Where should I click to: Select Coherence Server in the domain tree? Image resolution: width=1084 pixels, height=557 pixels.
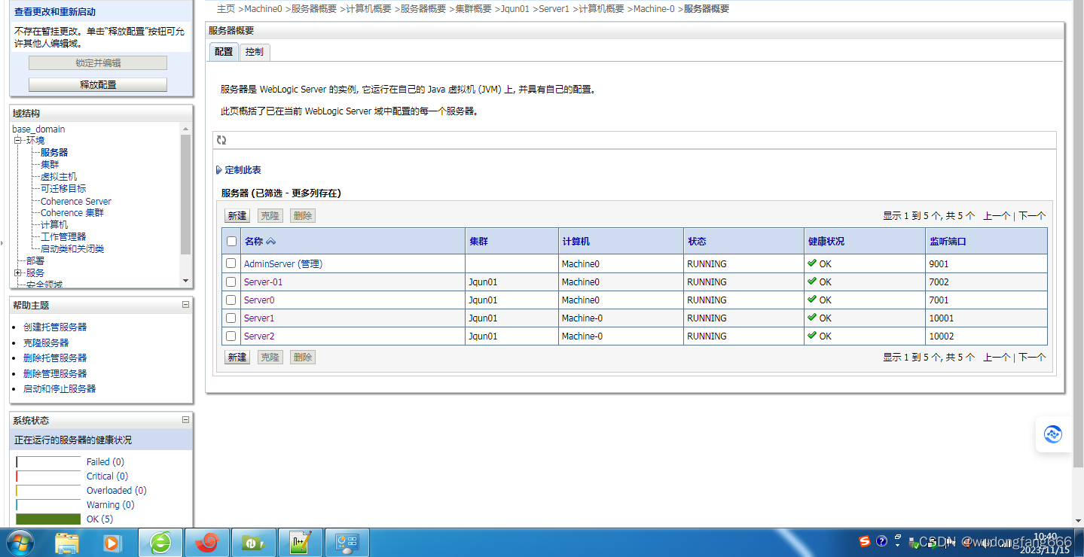point(76,201)
